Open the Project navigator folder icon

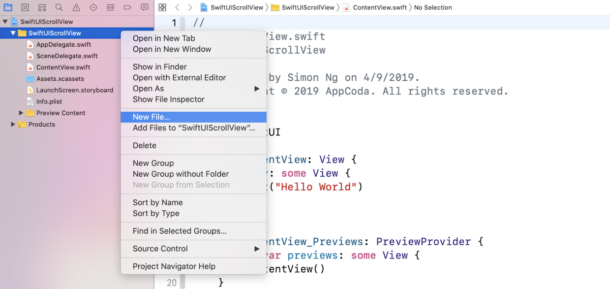pos(8,7)
